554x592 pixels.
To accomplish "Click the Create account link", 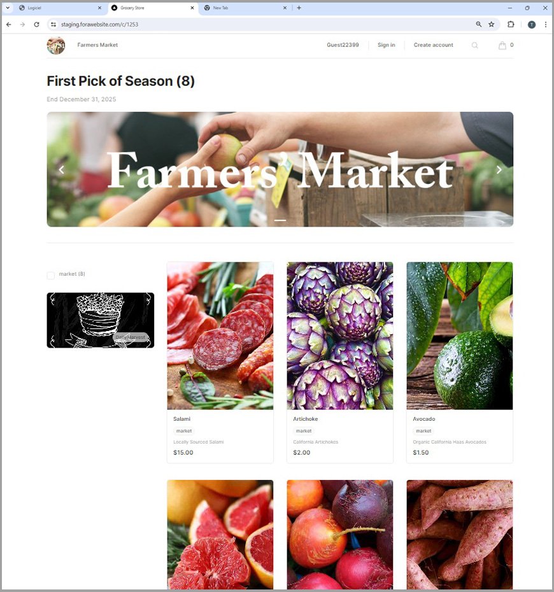I will point(433,45).
